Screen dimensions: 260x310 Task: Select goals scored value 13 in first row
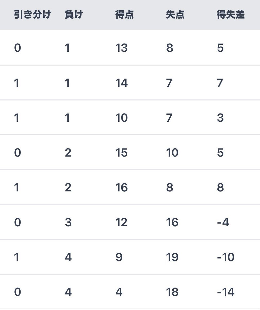[121, 48]
